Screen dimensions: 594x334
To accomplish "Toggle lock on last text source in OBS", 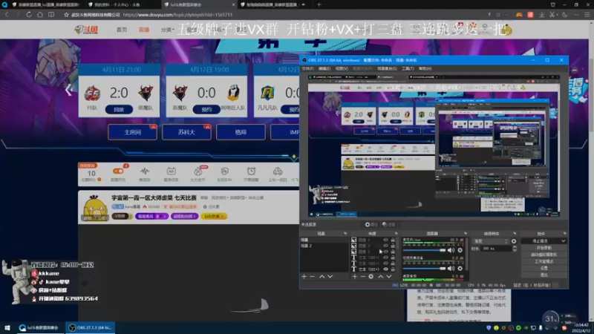I will 393,269.
